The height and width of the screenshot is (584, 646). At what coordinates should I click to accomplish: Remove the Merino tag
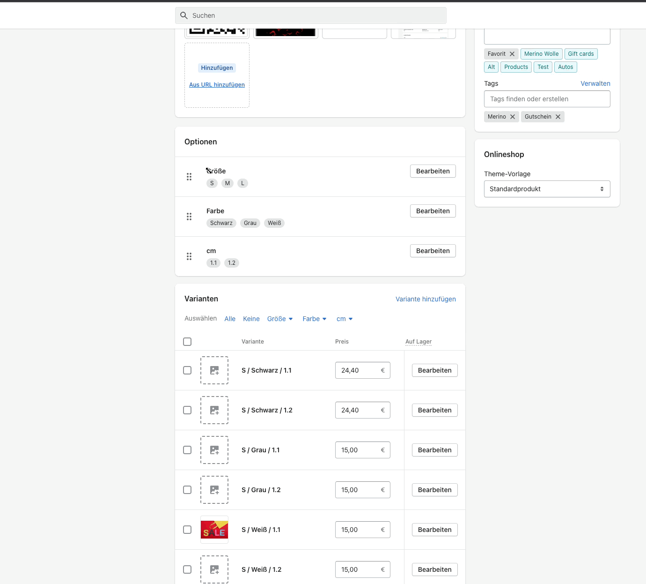coord(513,117)
